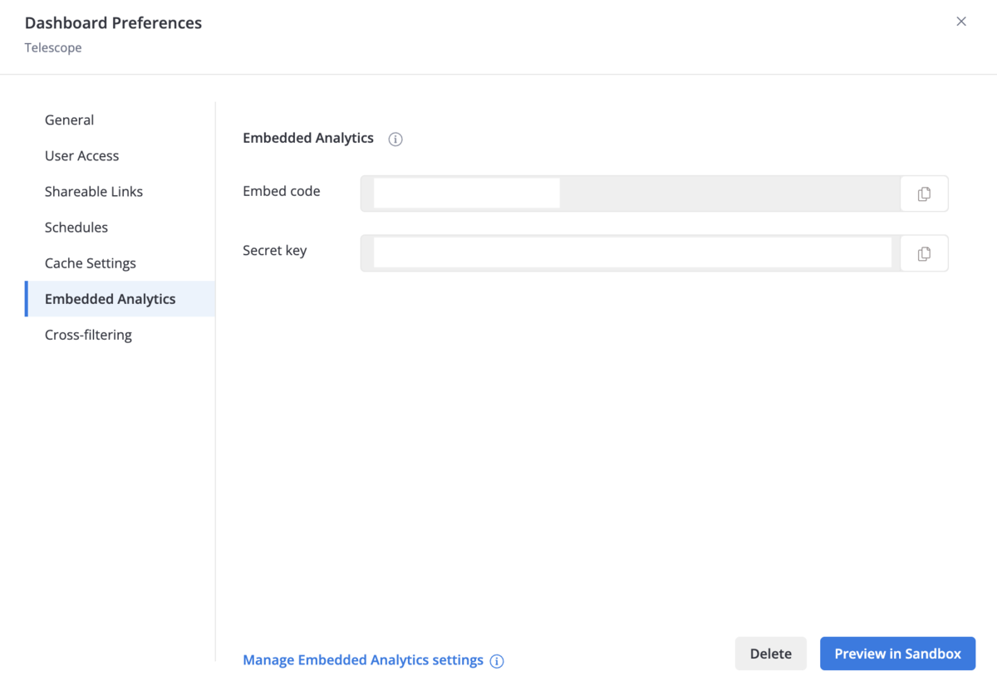Switch to the User Access section
Image resolution: width=997 pixels, height=686 pixels.
82,155
